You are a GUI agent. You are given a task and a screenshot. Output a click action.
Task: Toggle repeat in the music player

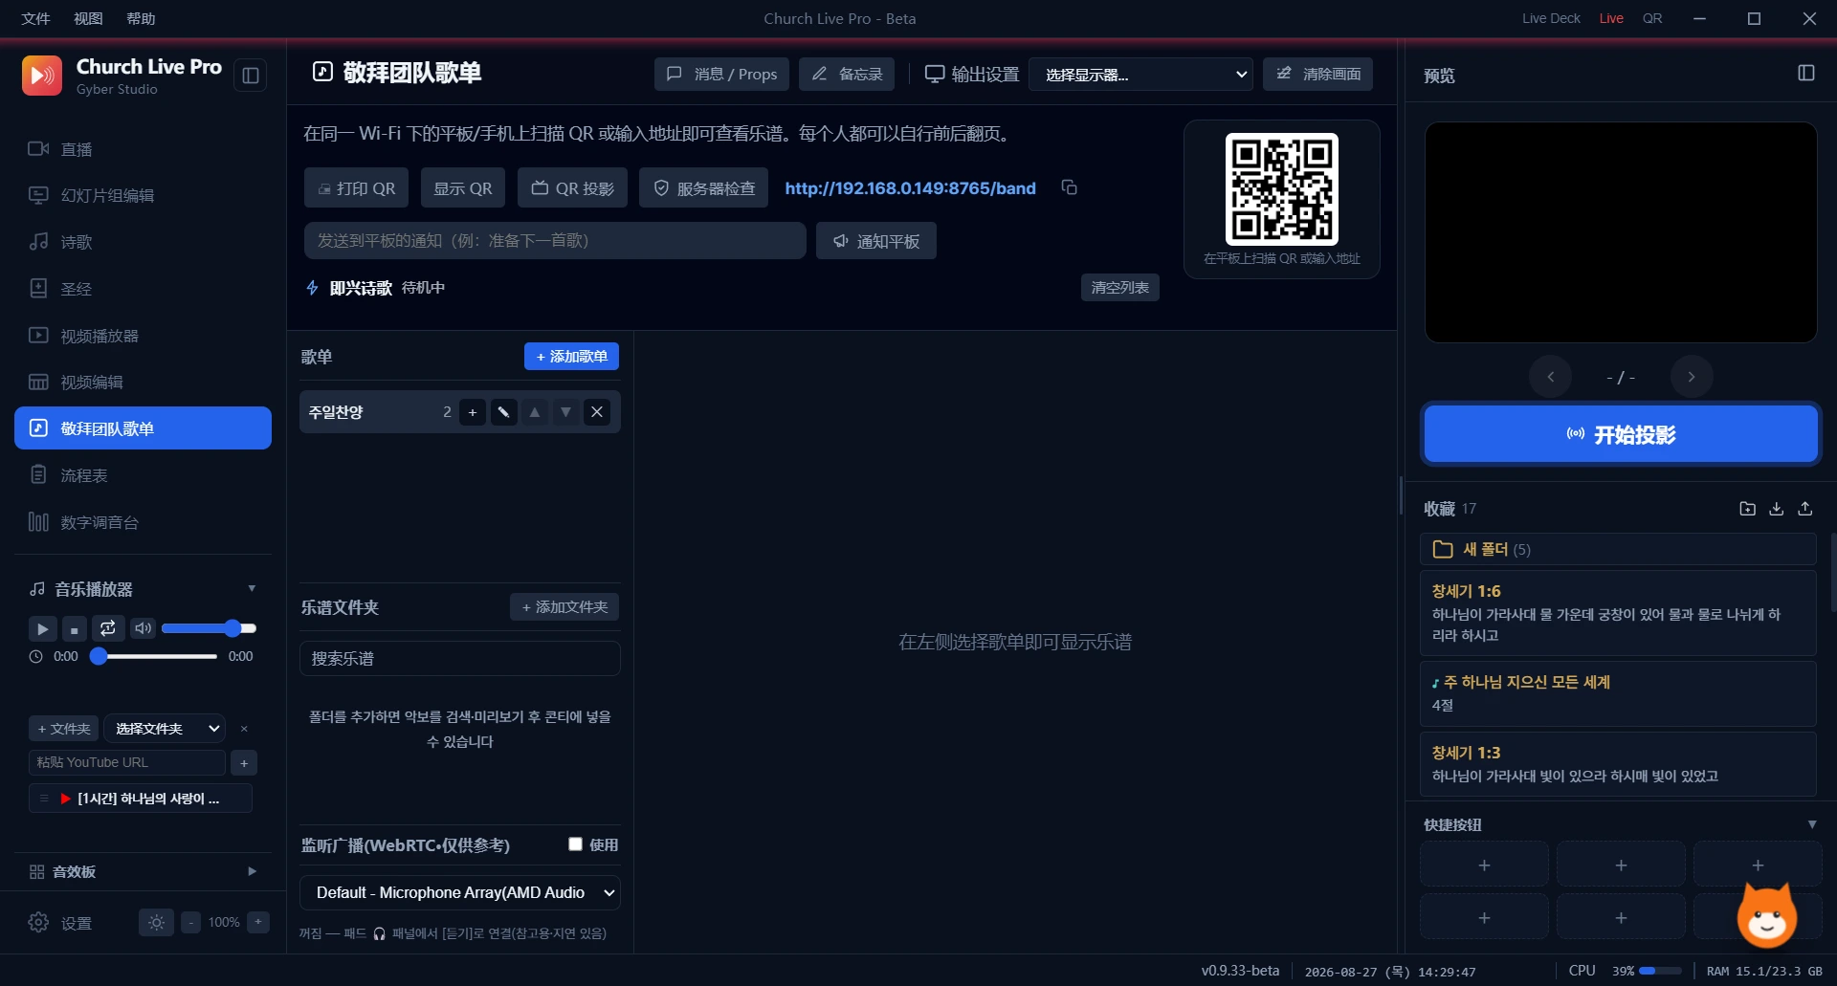pyautogui.click(x=108, y=628)
